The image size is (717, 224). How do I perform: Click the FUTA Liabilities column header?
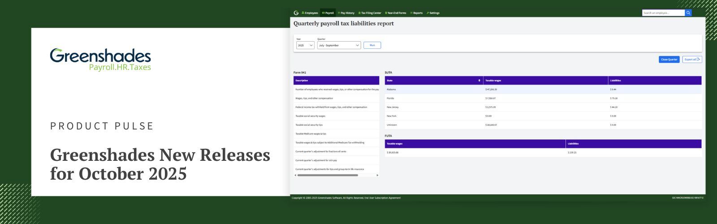[634, 144]
